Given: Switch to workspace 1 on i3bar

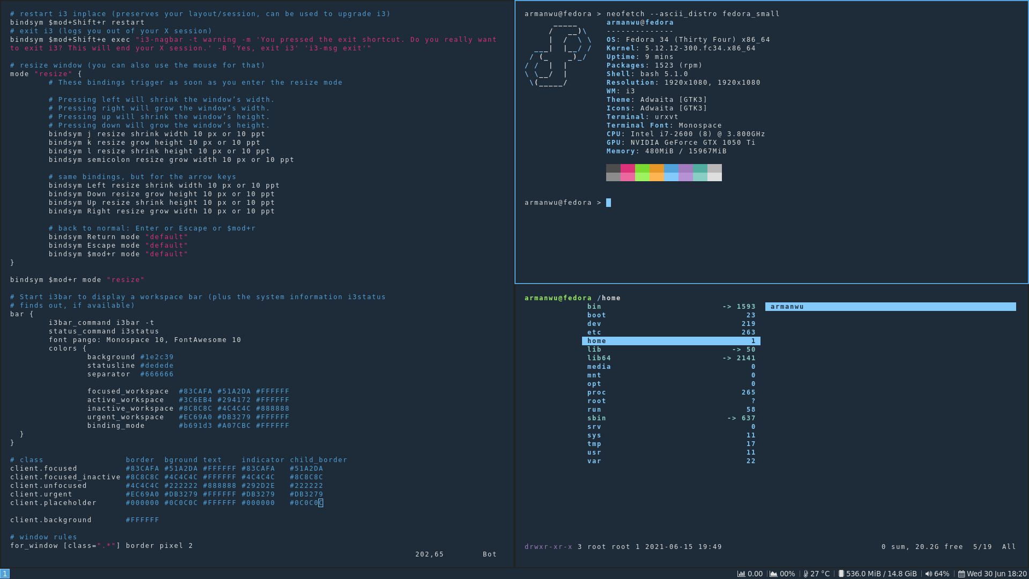Looking at the screenshot, I should [x=5, y=574].
